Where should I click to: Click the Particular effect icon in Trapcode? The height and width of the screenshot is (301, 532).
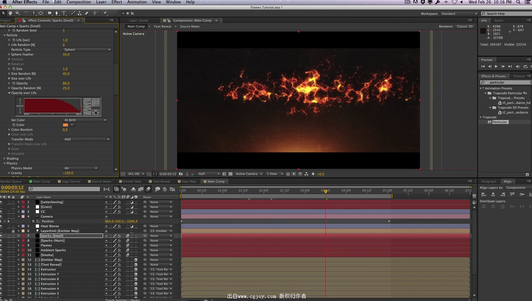[x=490, y=122]
